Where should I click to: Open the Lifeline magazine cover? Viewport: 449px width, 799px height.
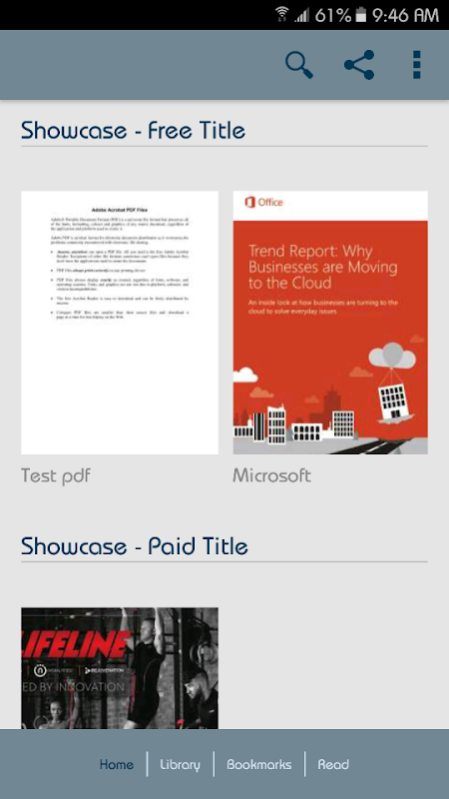pyautogui.click(x=120, y=668)
